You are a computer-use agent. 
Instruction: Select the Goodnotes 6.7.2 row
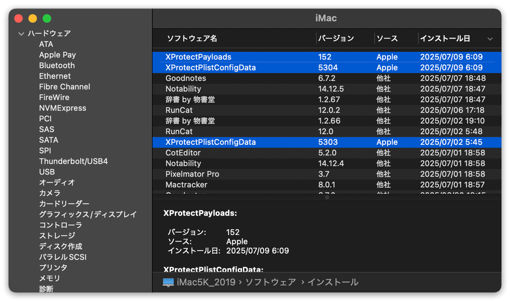[327, 78]
